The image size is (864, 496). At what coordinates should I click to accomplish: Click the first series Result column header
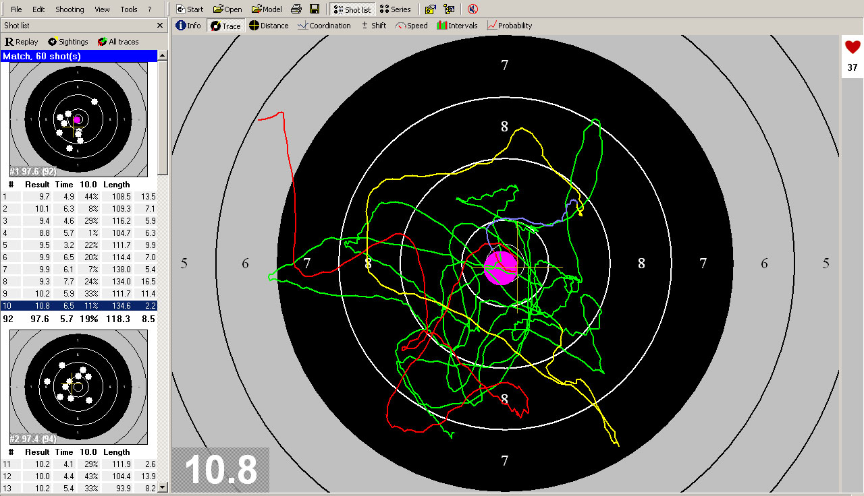pyautogui.click(x=37, y=185)
